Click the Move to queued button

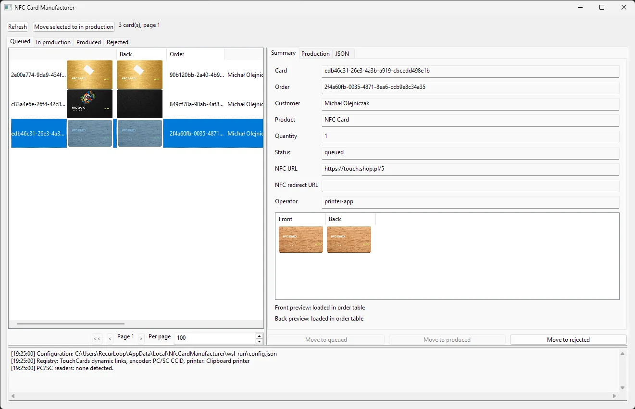coord(326,340)
